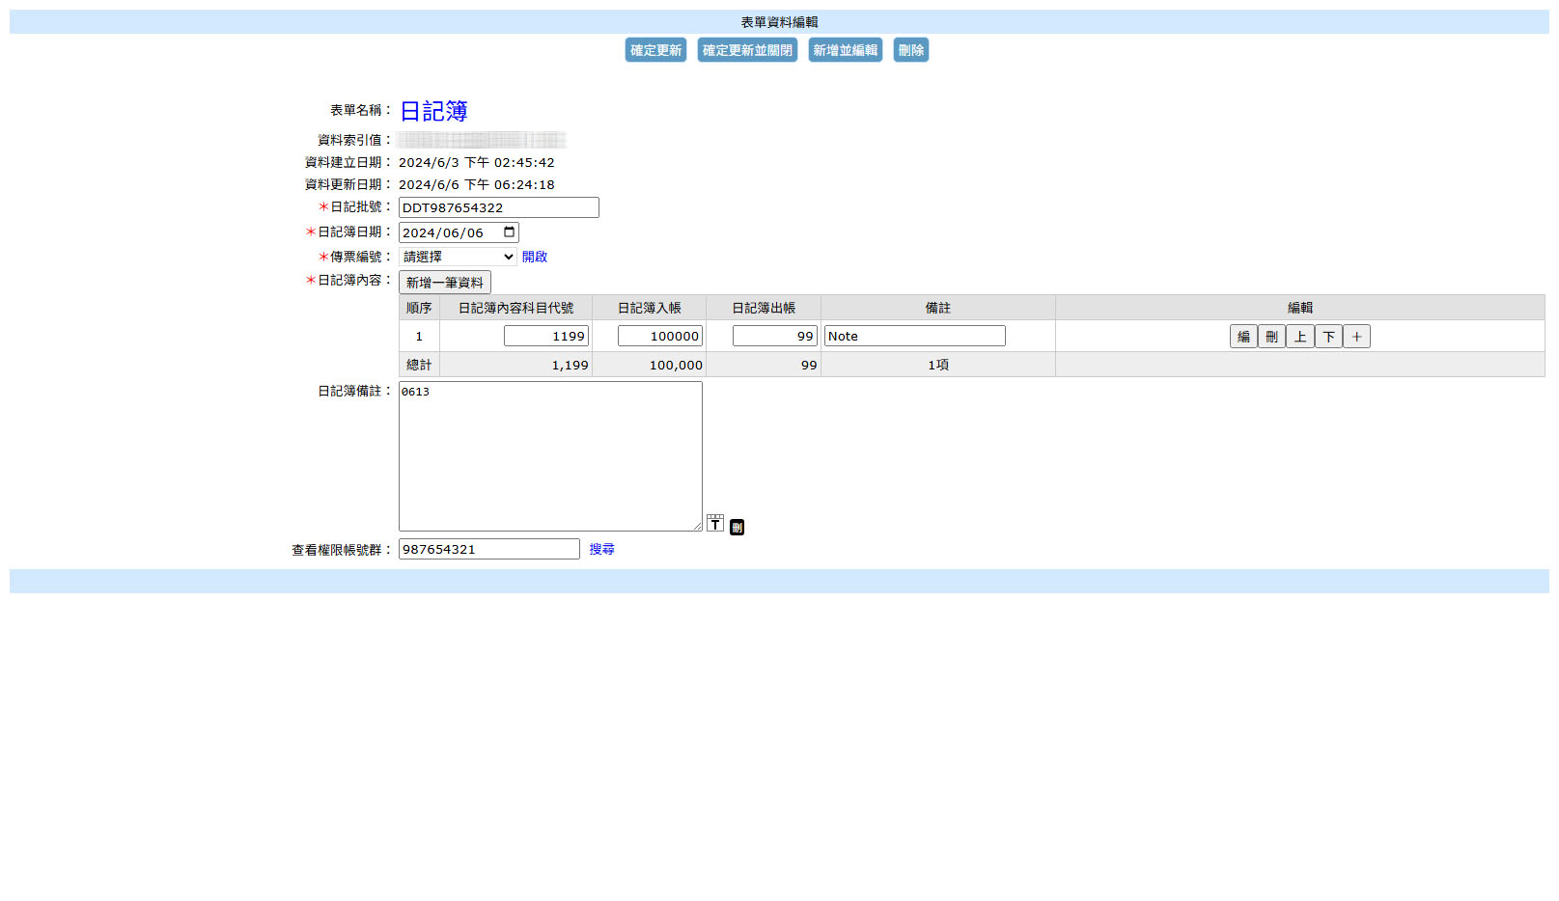Open the 傳票編號 請選擇 dropdown
This screenshot has width=1559, height=901.
coord(458,257)
